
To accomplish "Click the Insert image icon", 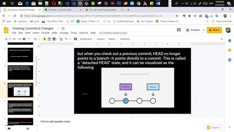I will [54, 39].
